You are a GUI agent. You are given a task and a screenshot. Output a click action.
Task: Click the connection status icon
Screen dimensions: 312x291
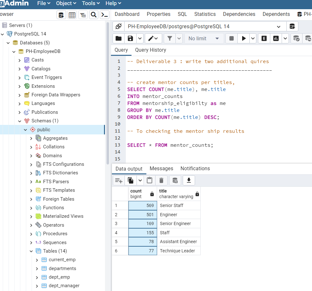[119, 26]
